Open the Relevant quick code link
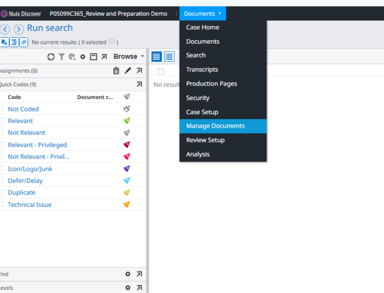This screenshot has width=384, height=293. pos(20,121)
